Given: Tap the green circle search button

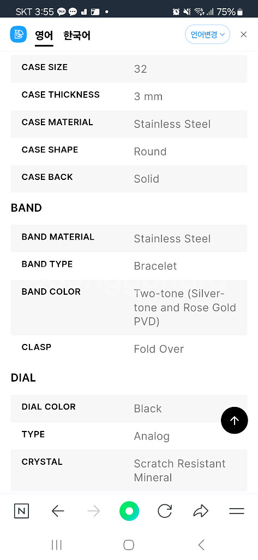Looking at the screenshot, I should pos(129,511).
